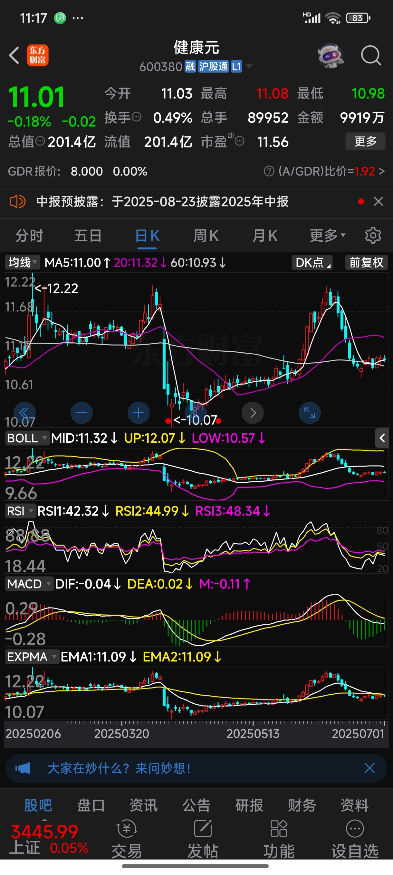Switch to the 月K tab
Screen dimensions: 393x875
click(x=265, y=236)
